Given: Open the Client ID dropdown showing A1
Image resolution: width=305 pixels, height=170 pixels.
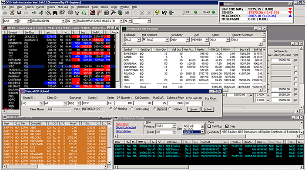Looking at the screenshot, I should pos(65,103).
